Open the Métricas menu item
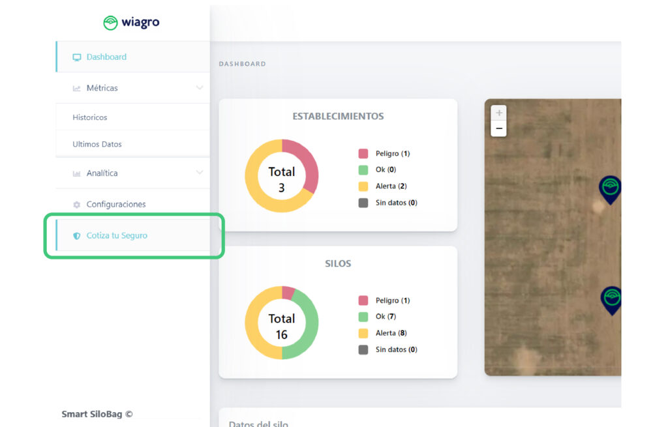 click(133, 88)
